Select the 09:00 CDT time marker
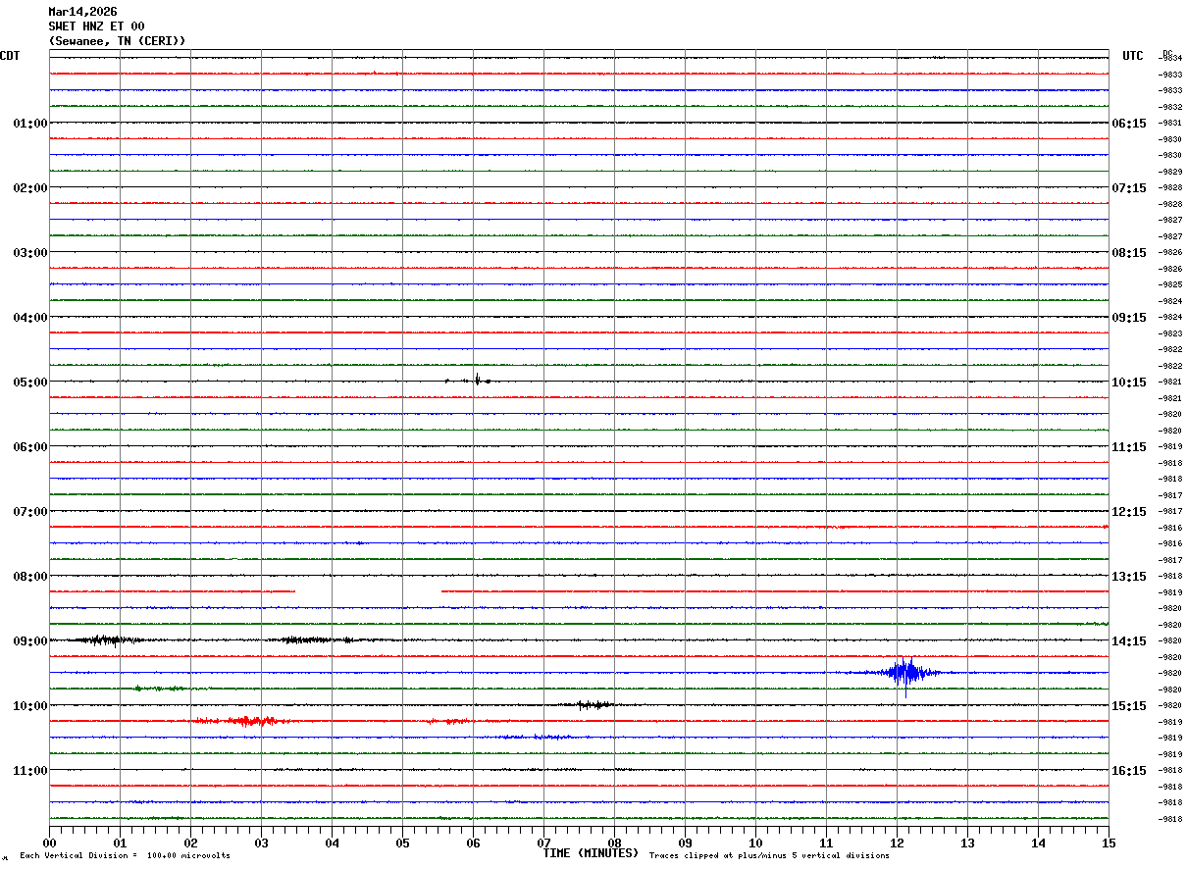This screenshot has width=1187, height=869. click(29, 641)
